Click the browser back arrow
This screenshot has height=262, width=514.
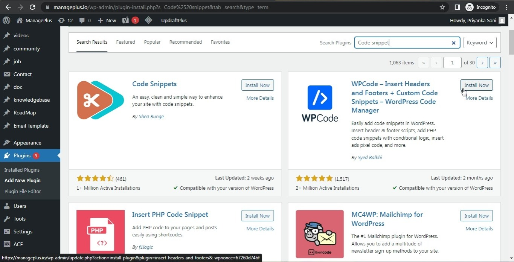(8, 7)
